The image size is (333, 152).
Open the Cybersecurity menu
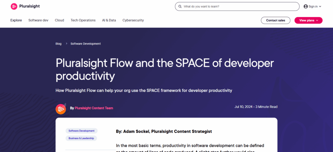(133, 20)
